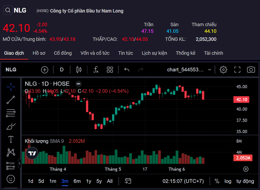Open the time axis settings hexagon icon

click(x=246, y=169)
